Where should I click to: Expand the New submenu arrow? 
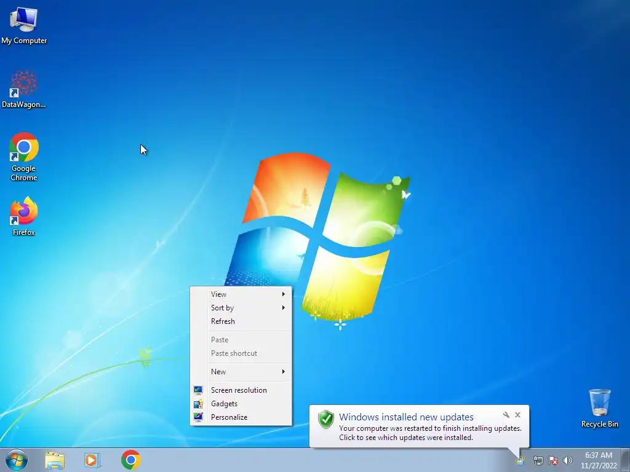283,372
